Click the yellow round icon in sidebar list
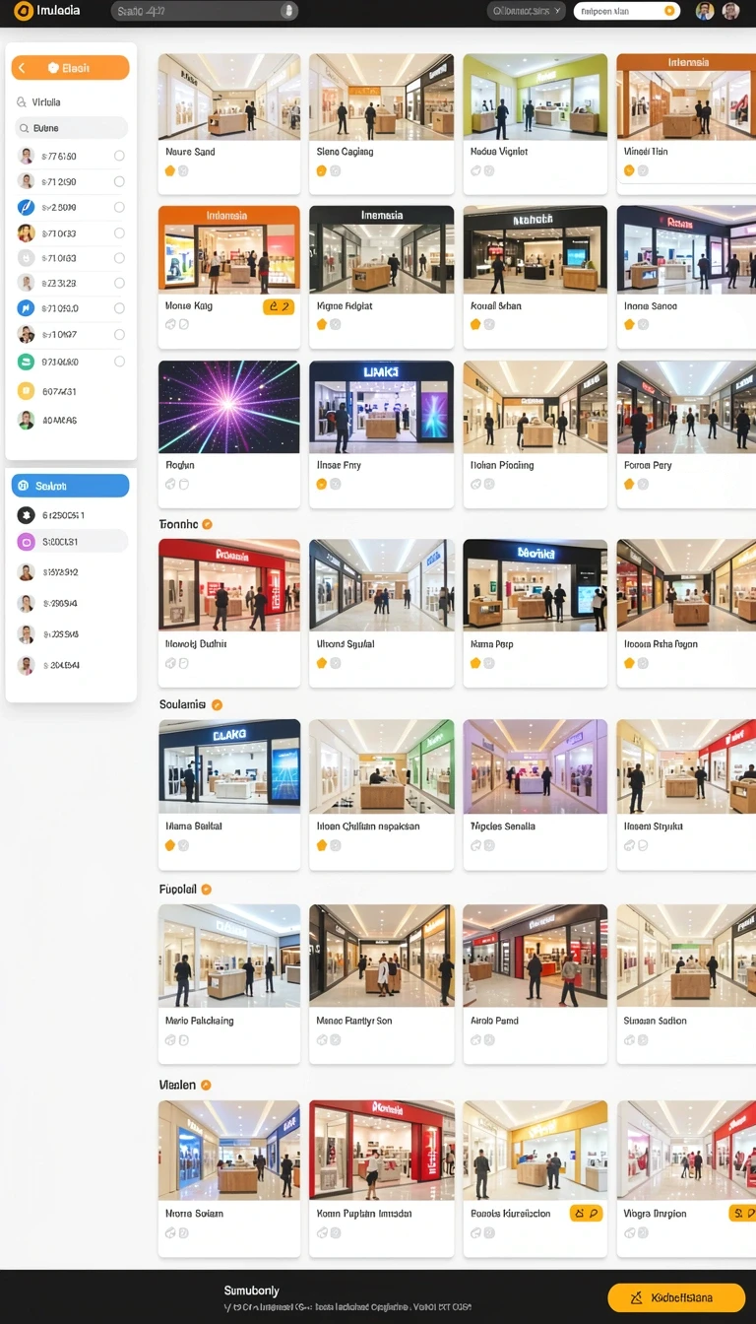 coord(26,391)
